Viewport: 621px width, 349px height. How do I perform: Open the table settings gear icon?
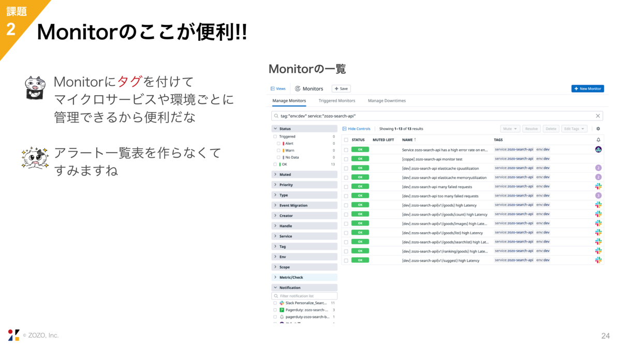pyautogui.click(x=598, y=129)
